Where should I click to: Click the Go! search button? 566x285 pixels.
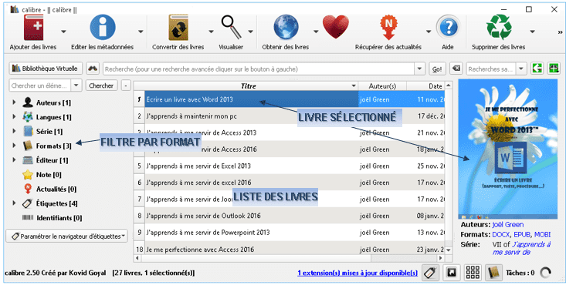[x=437, y=69]
